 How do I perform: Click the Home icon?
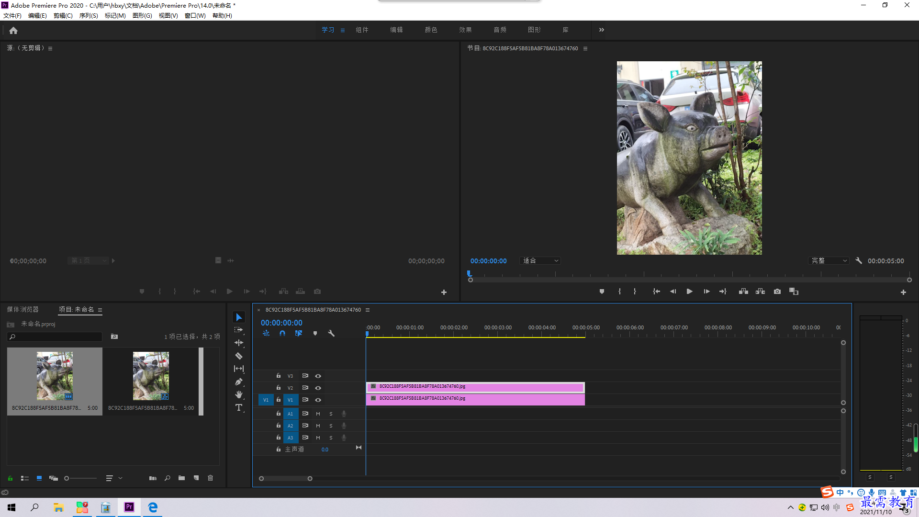tap(13, 30)
